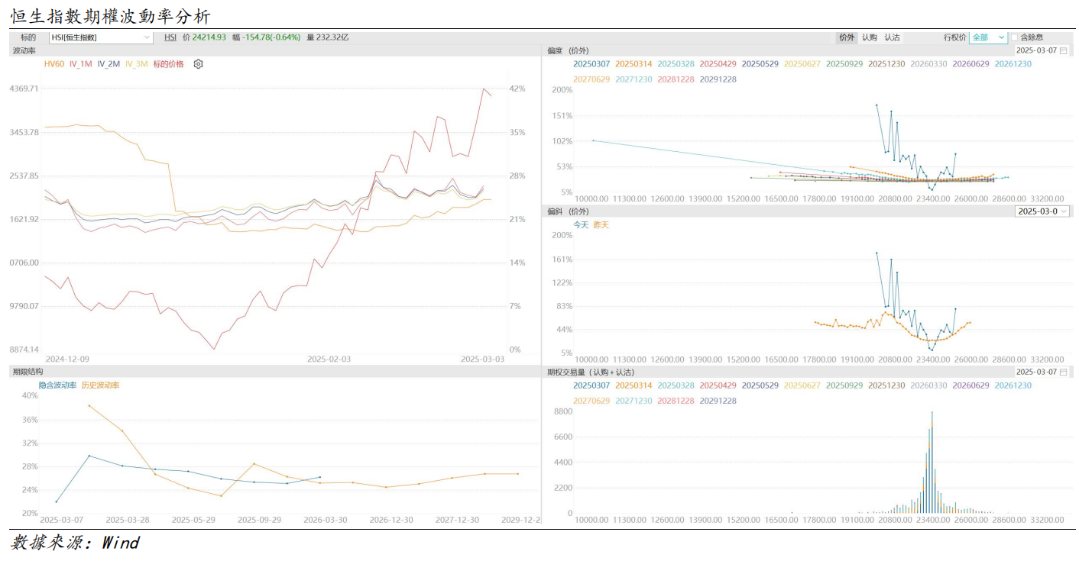Viewport: 1079px width, 561px height.
Task: Expand the 偏斜 panel date dropdown
Action: [1042, 211]
